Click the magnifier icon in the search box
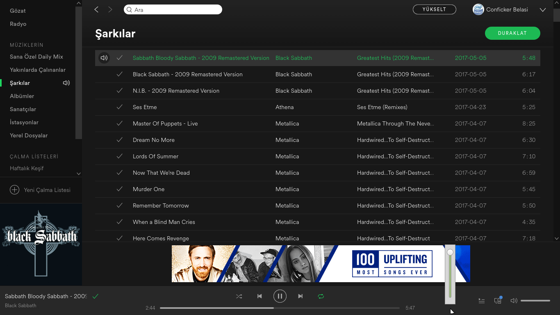This screenshot has width=560, height=315. [129, 9]
